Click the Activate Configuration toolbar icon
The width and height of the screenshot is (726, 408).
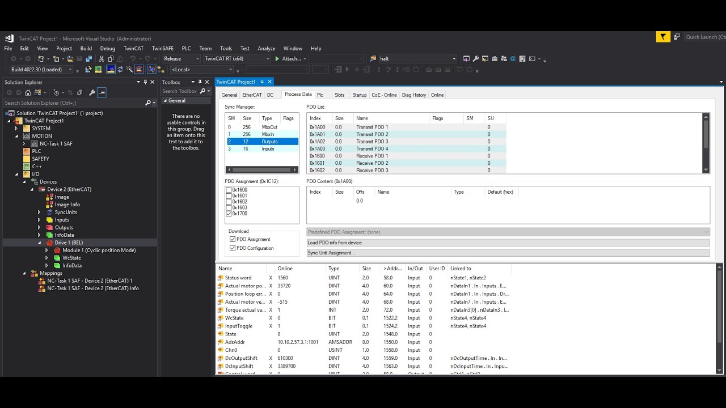pos(89,70)
